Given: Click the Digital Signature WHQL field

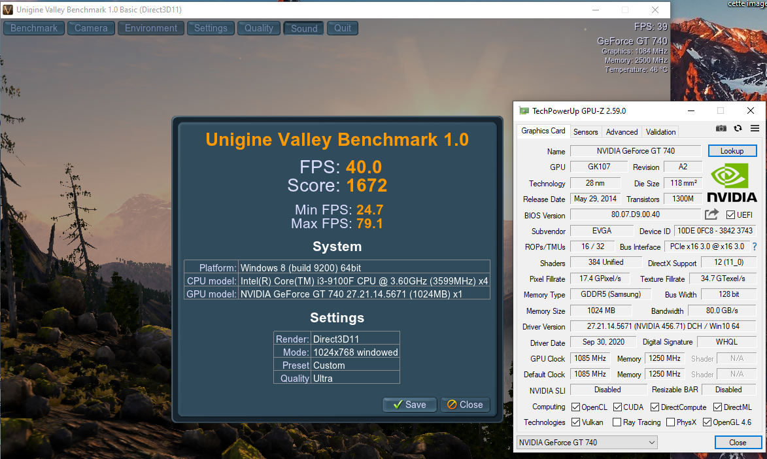Looking at the screenshot, I should (x=726, y=342).
